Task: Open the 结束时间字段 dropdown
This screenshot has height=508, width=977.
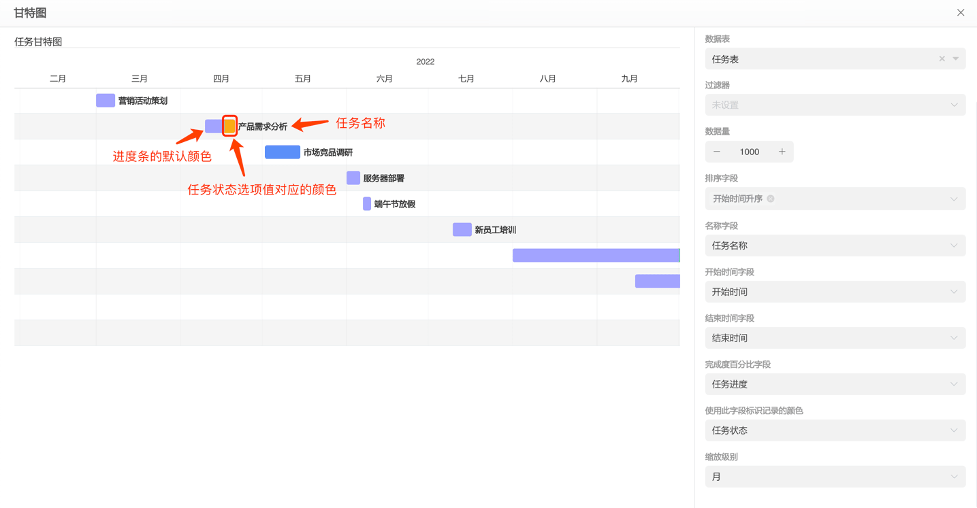Action: (x=954, y=338)
